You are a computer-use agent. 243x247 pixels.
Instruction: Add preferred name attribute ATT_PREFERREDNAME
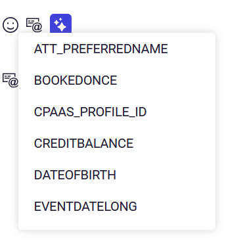pos(117,49)
